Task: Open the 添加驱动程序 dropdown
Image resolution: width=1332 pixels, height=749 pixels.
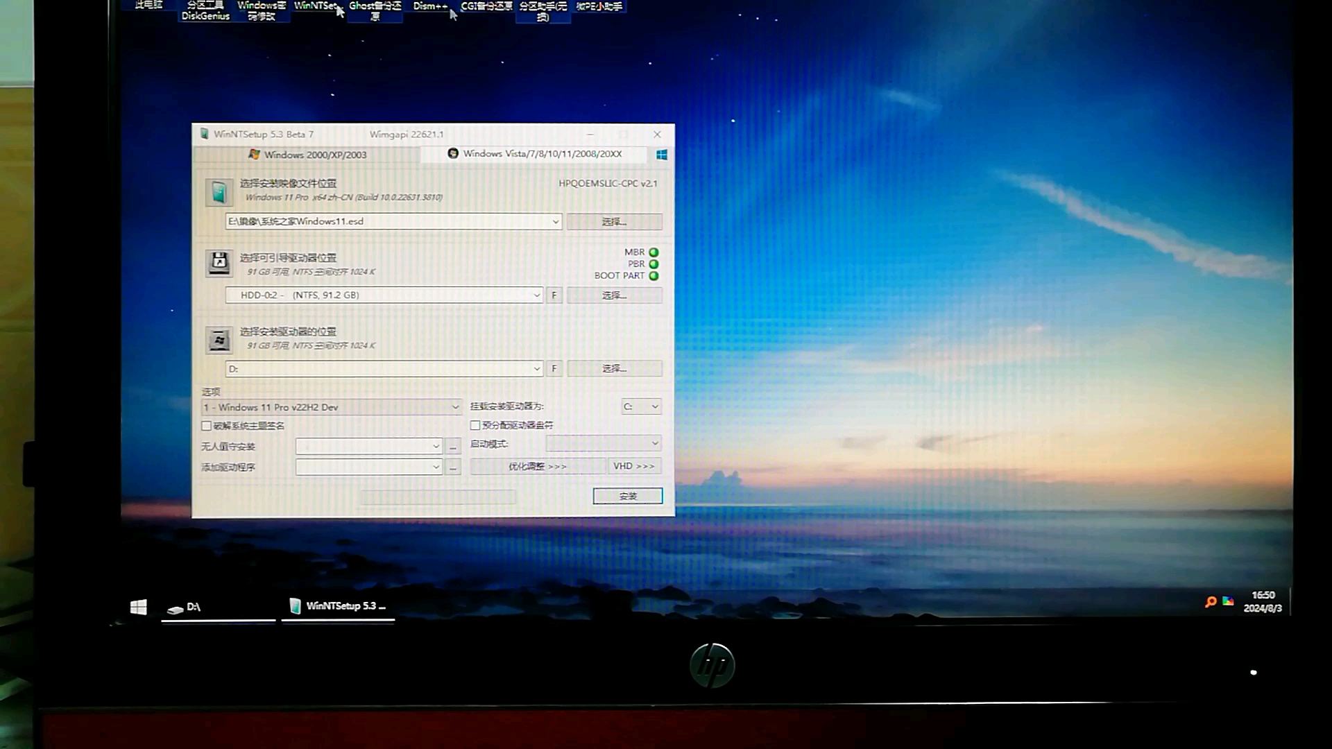Action: click(369, 467)
